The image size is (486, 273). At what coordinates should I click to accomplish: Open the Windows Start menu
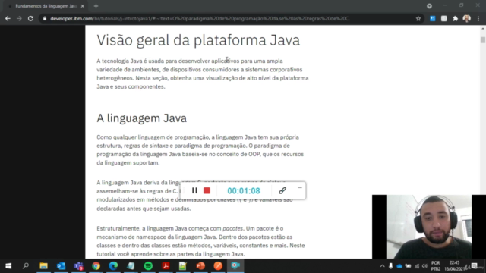[x=8, y=266]
